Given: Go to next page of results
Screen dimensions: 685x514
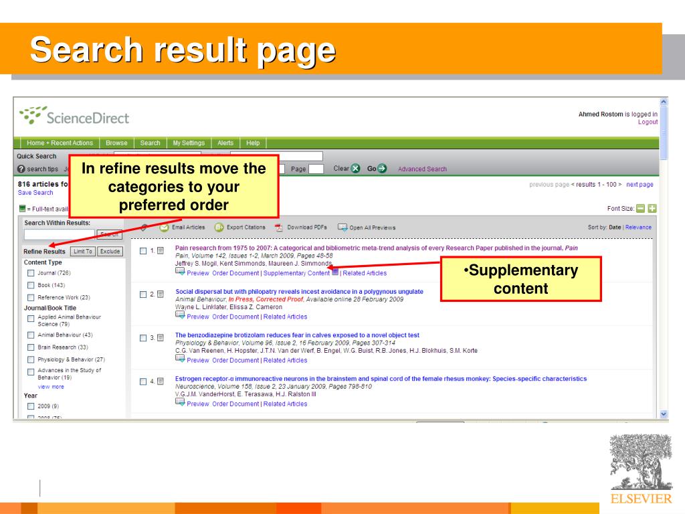Looking at the screenshot, I should pos(640,185).
